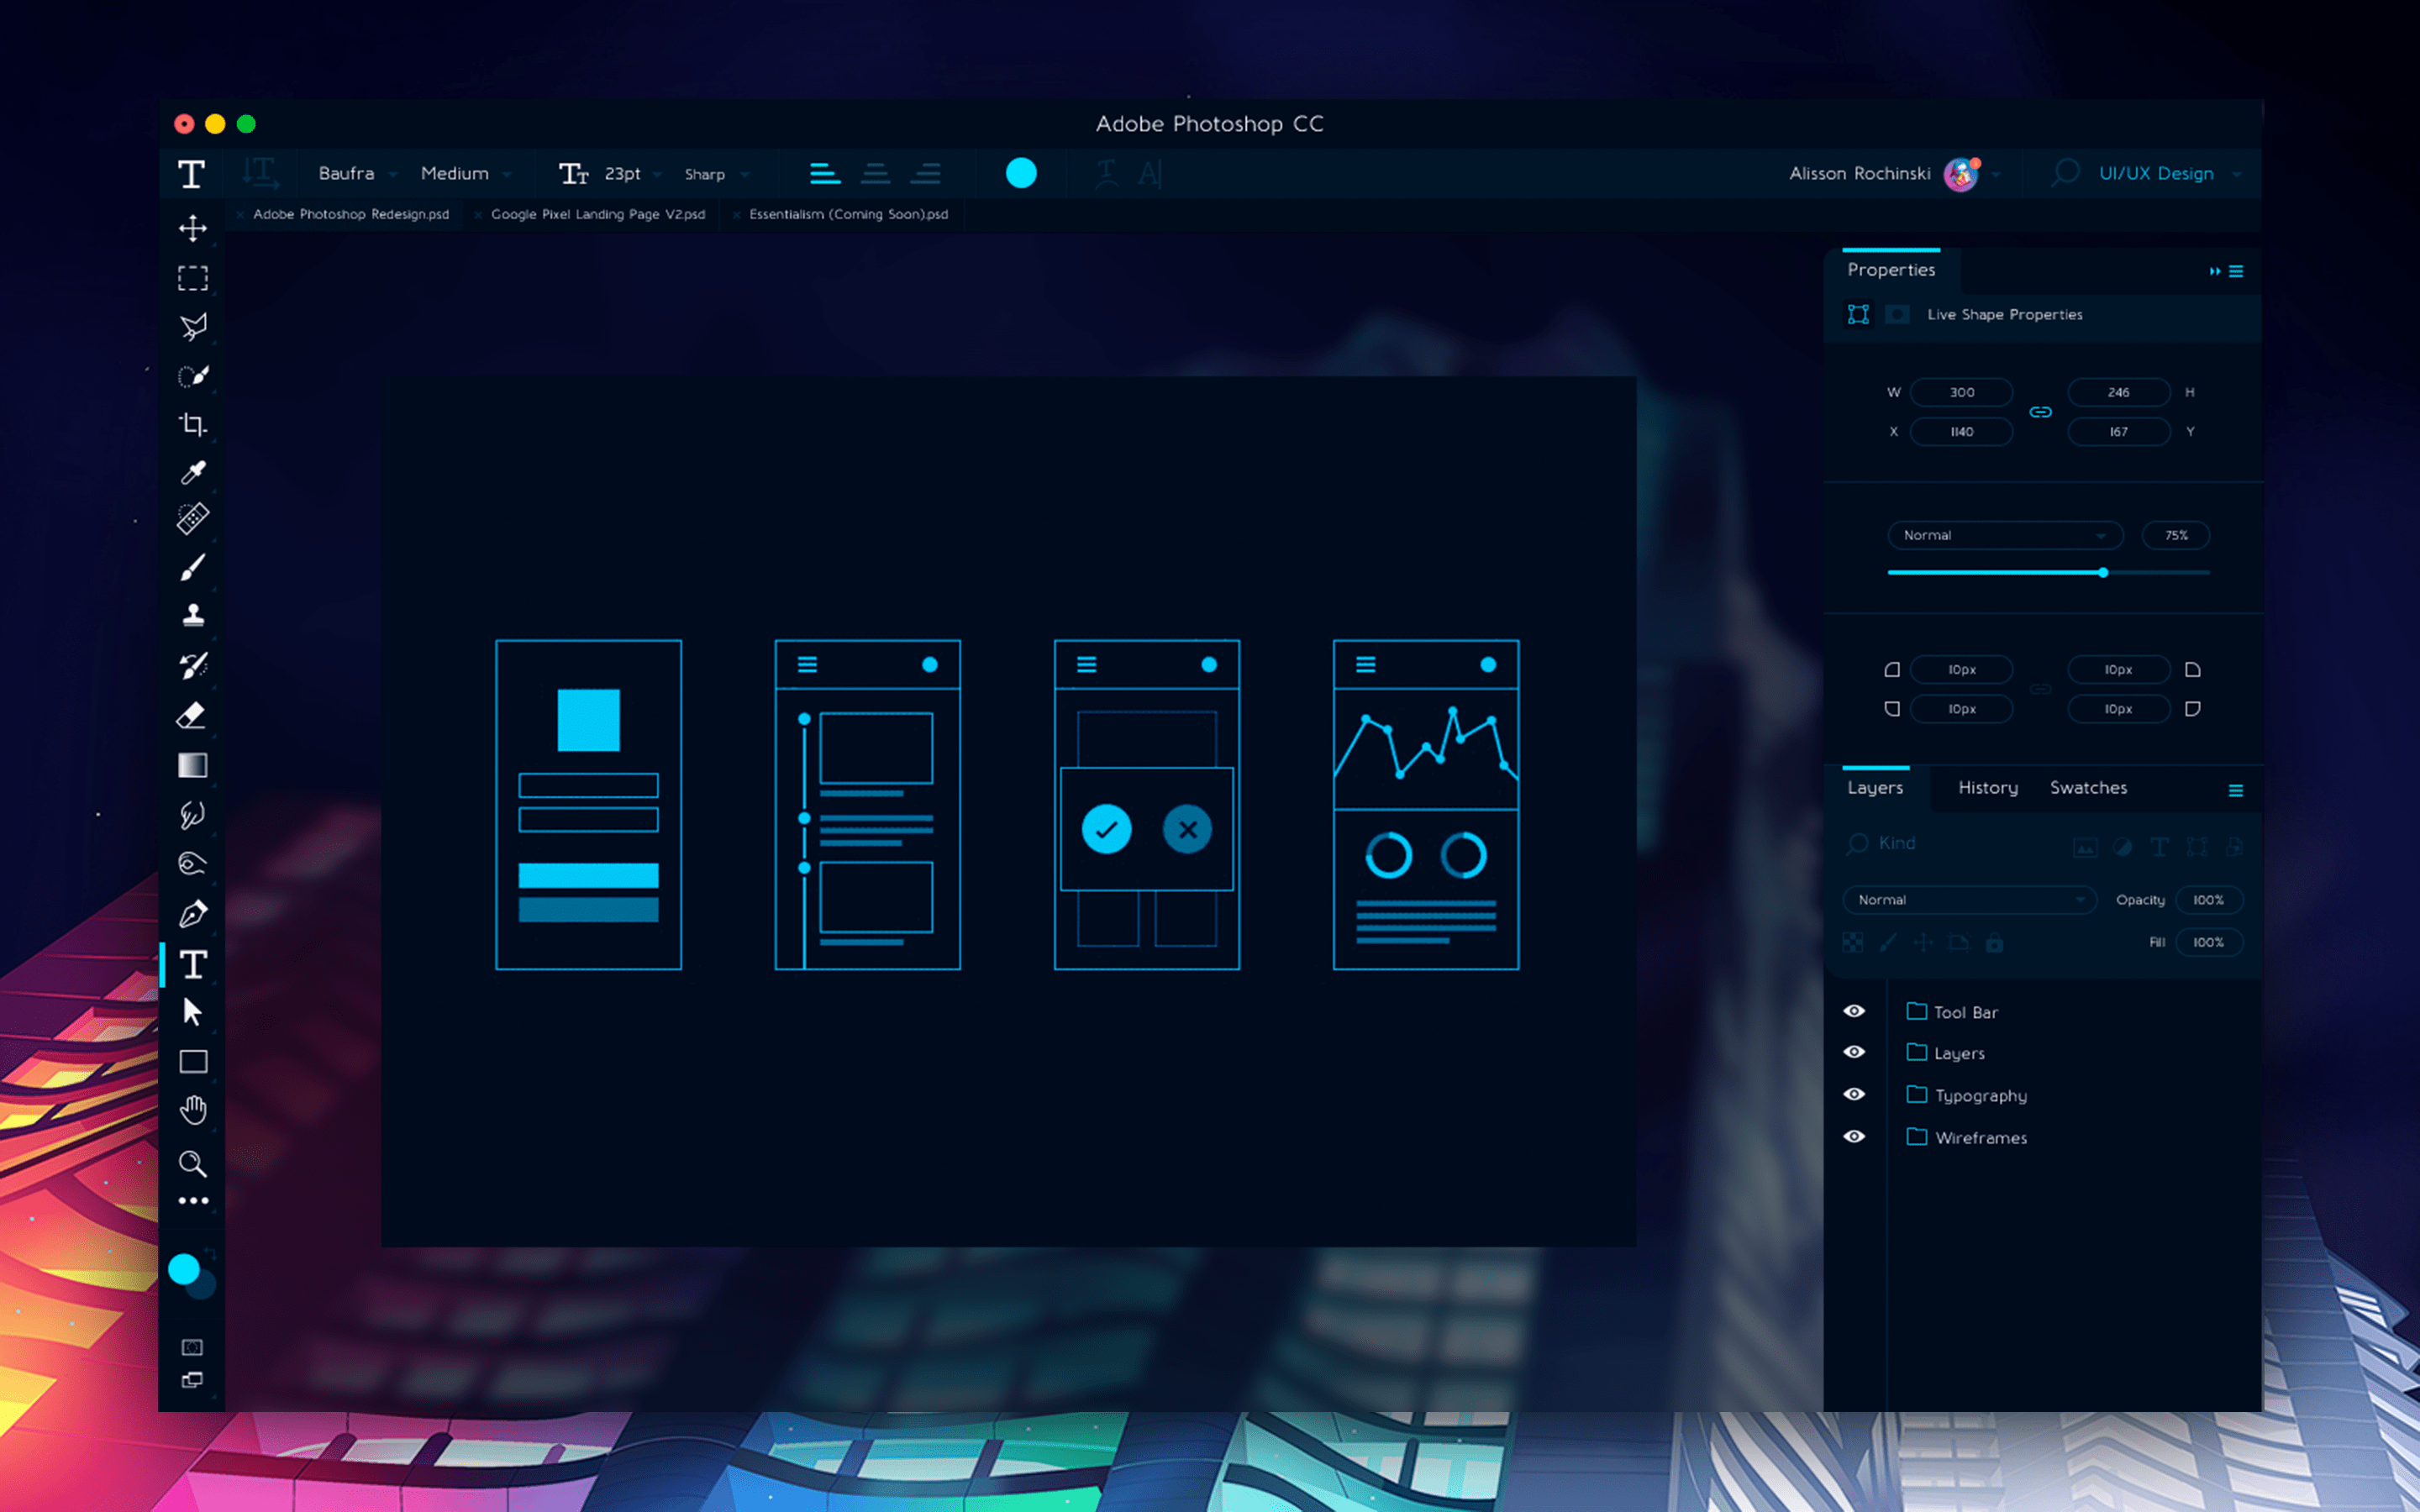The width and height of the screenshot is (2420, 1512).
Task: Select the Zoom magnifier tool
Action: [192, 1162]
